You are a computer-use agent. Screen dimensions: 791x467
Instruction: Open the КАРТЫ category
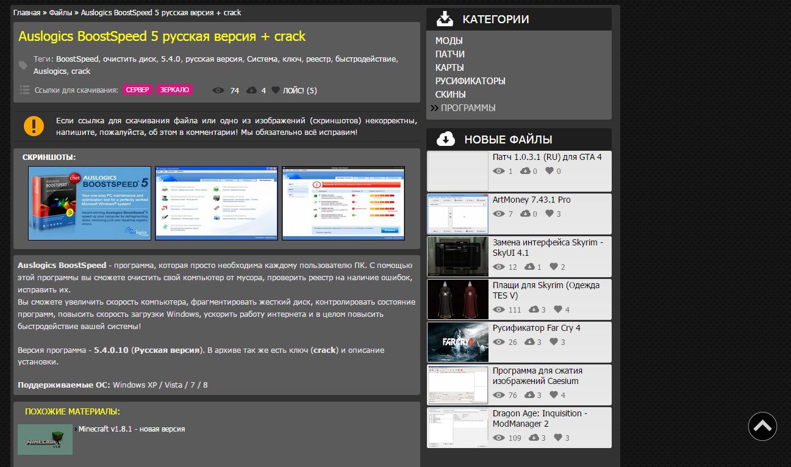449,68
